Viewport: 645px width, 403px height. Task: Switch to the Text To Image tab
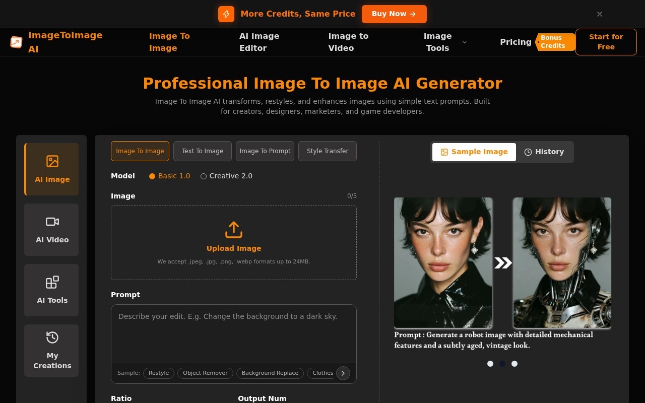(203, 151)
